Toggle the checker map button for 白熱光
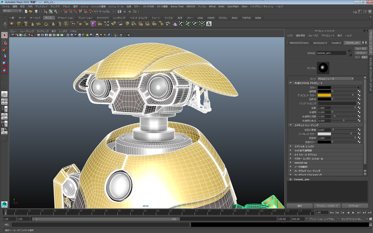Screen dimensions: 373x233 359,99
